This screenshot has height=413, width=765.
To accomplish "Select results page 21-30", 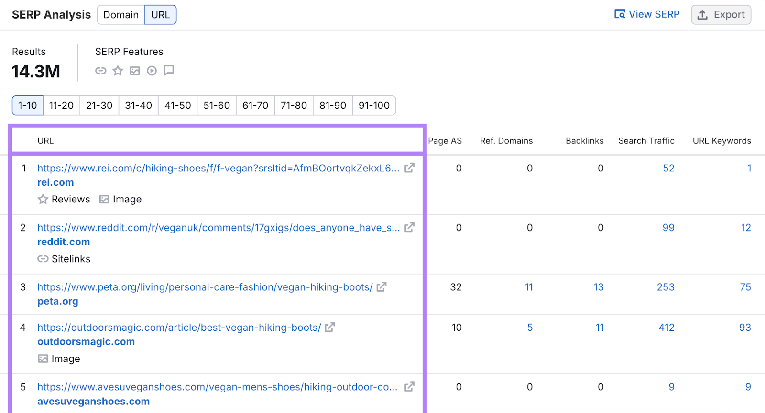I will pos(99,106).
